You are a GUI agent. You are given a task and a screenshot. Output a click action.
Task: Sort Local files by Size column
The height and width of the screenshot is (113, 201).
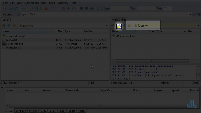click(60, 31)
